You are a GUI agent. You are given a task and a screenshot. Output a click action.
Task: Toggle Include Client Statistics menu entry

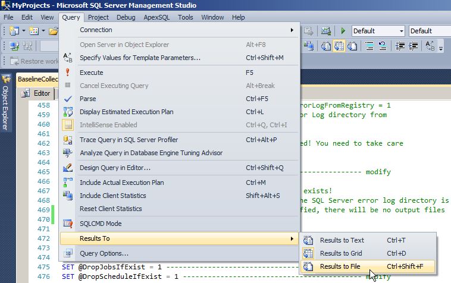coord(180,196)
